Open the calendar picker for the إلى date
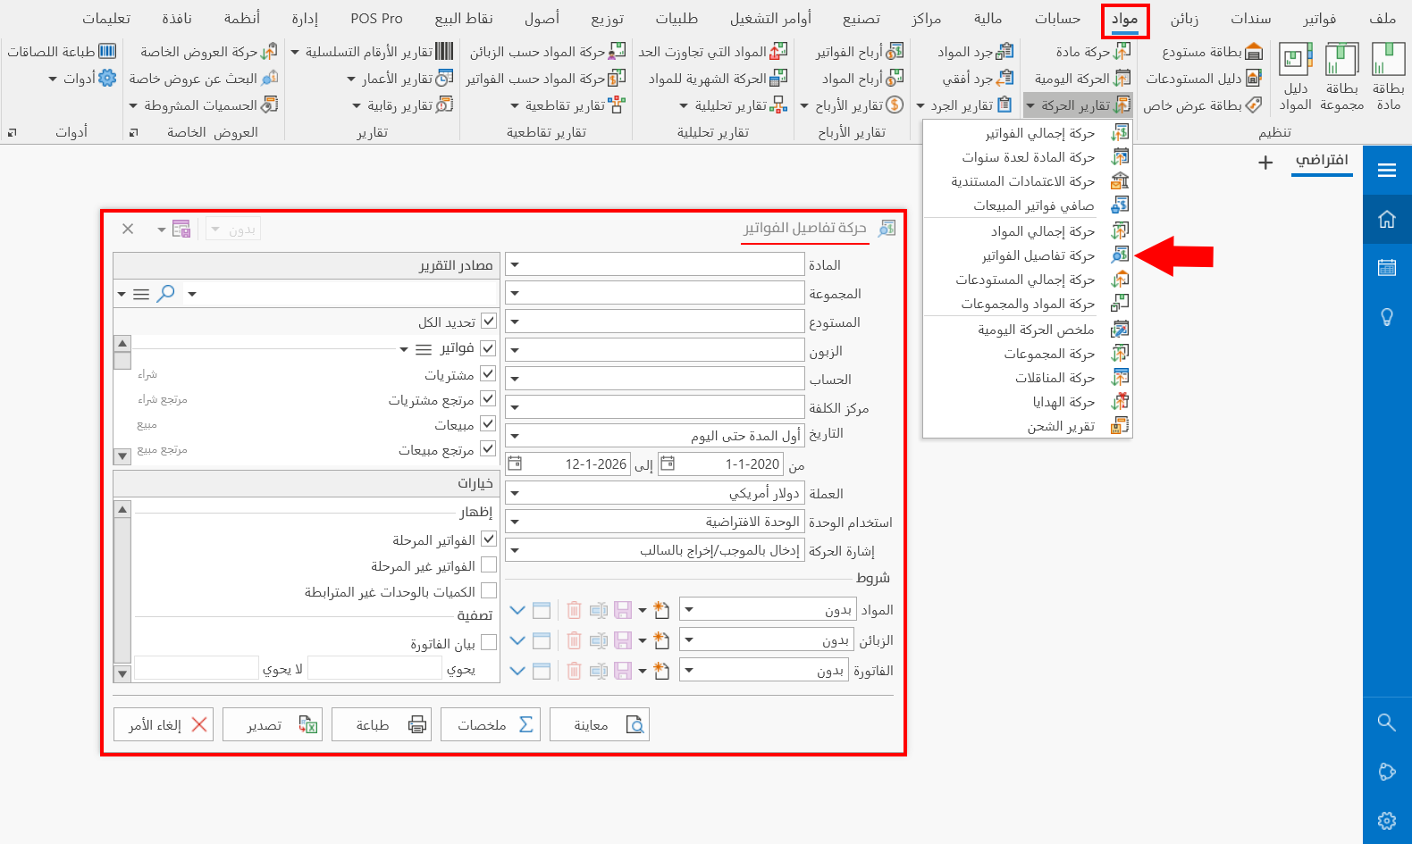The image size is (1412, 844). (x=515, y=464)
